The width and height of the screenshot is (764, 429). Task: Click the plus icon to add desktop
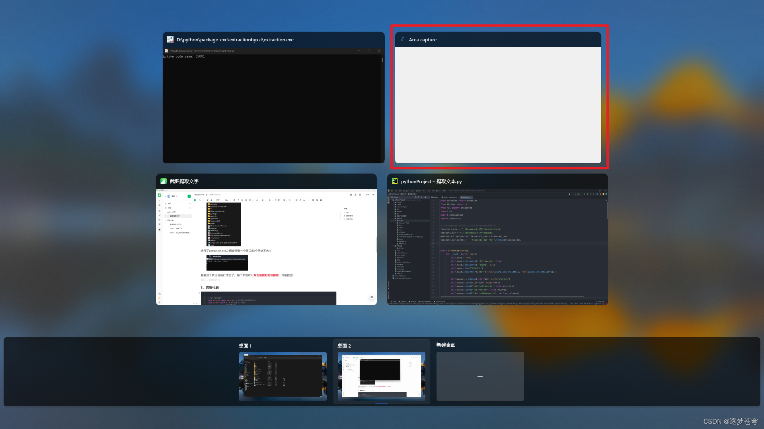tap(480, 376)
